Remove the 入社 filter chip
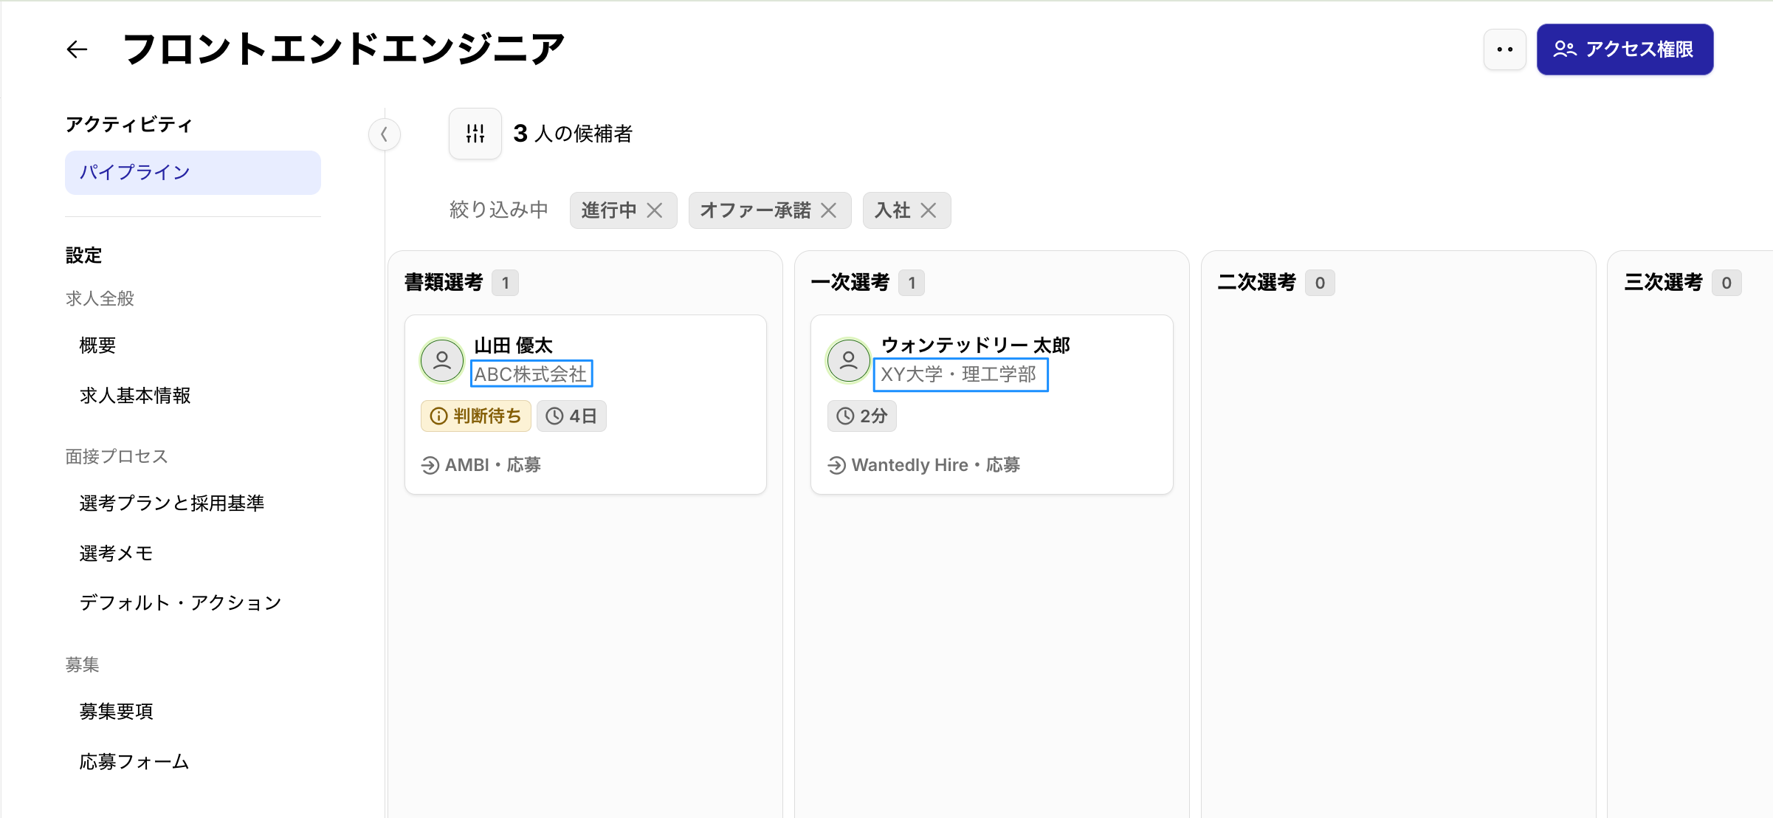The height and width of the screenshot is (818, 1773). (929, 210)
